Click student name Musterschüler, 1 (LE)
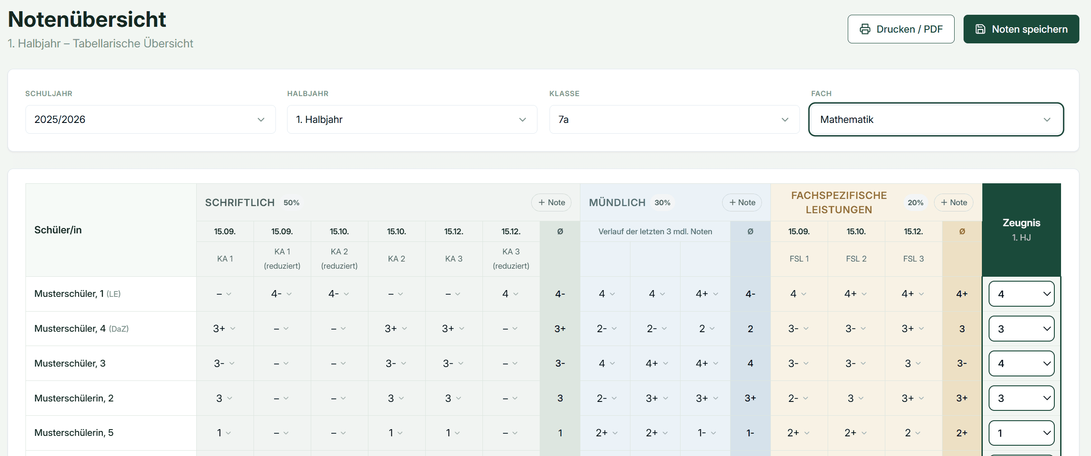Image resolution: width=1091 pixels, height=456 pixels. click(77, 294)
